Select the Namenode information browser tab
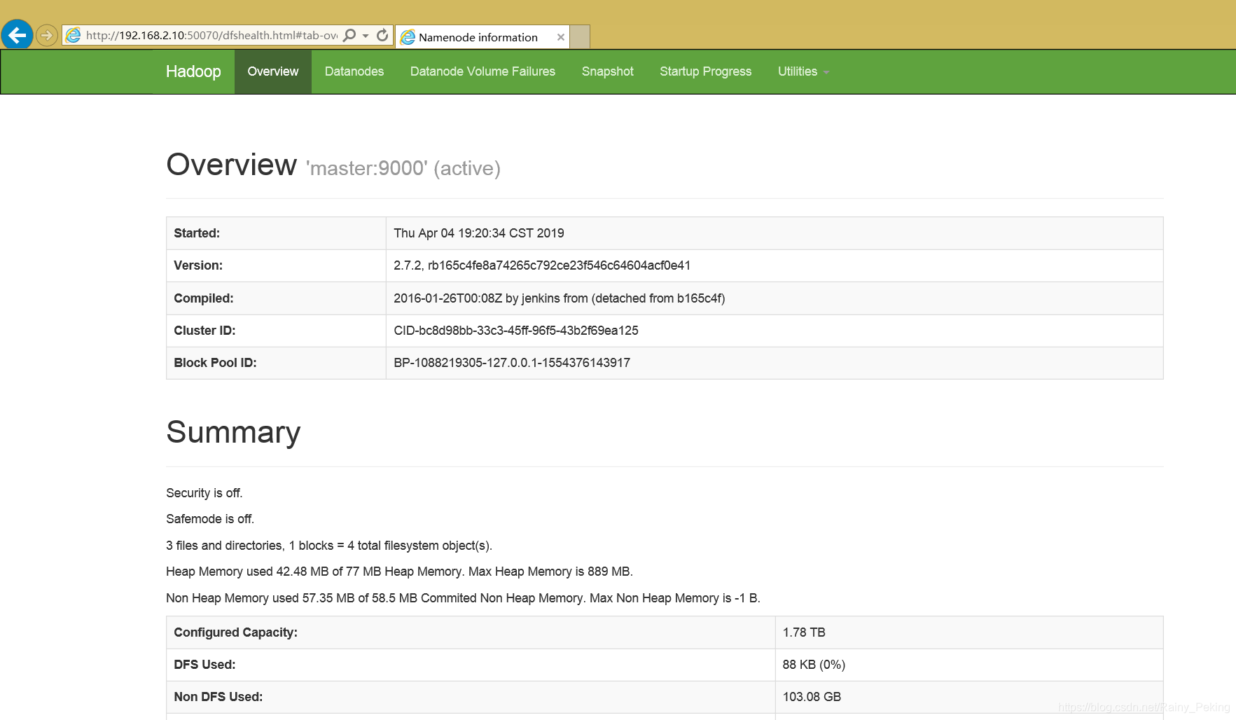 pyautogui.click(x=482, y=37)
